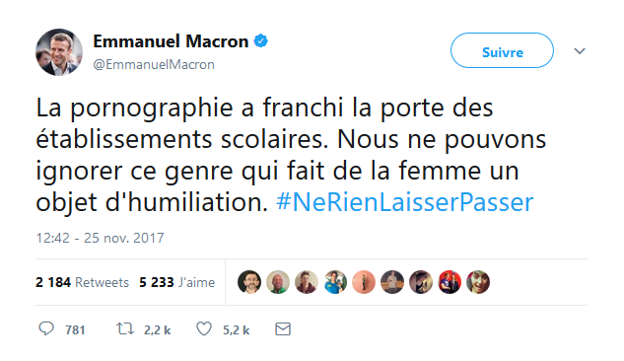View the 5 233 J'aime list
This screenshot has height=361, width=624.
point(177,282)
